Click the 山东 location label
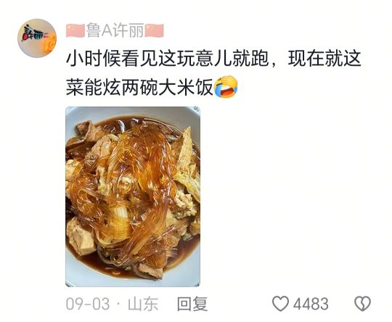Screen dimensions: 392x322 point(143,304)
